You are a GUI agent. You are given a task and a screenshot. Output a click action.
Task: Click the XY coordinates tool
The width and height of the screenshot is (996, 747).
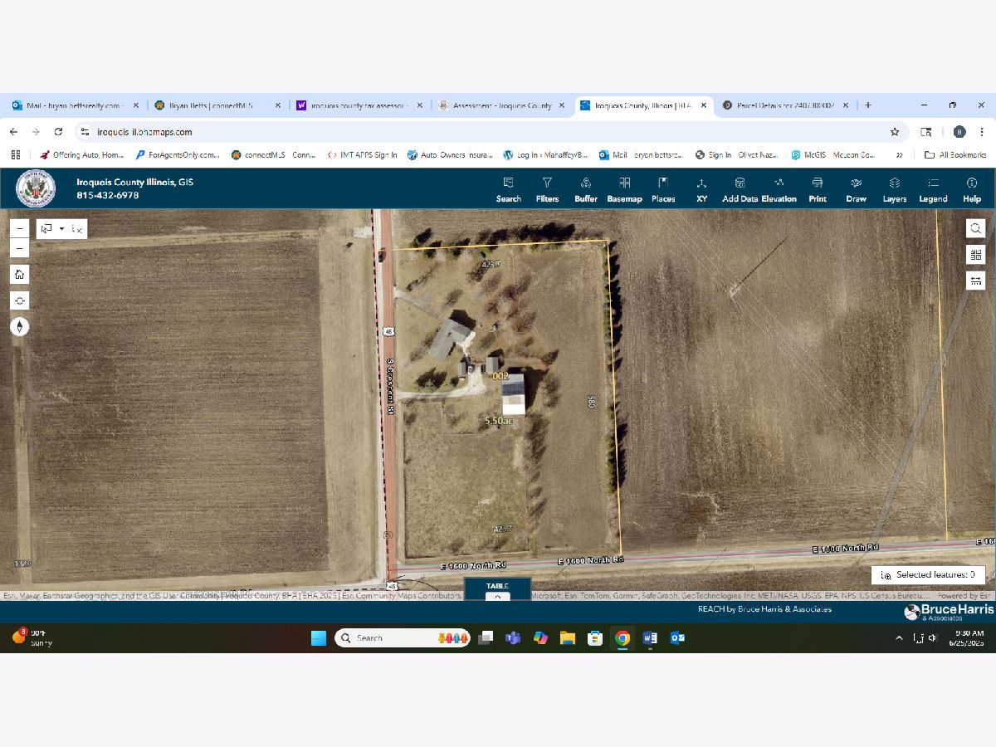tap(701, 188)
